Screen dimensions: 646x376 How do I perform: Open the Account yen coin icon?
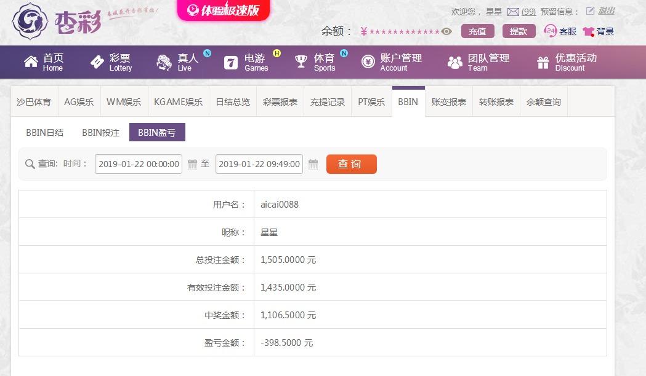coord(368,62)
